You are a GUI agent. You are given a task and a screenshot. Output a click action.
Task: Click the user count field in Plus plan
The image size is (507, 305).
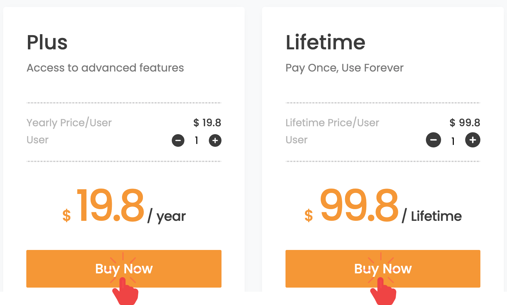point(196,140)
